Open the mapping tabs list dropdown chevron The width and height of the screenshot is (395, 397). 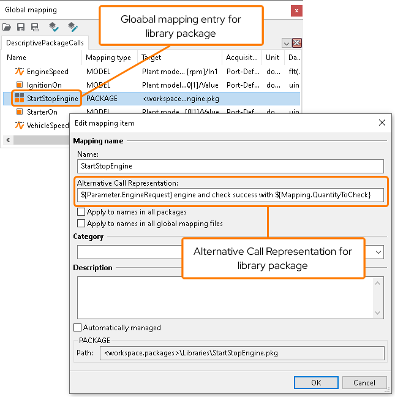pos(286,43)
